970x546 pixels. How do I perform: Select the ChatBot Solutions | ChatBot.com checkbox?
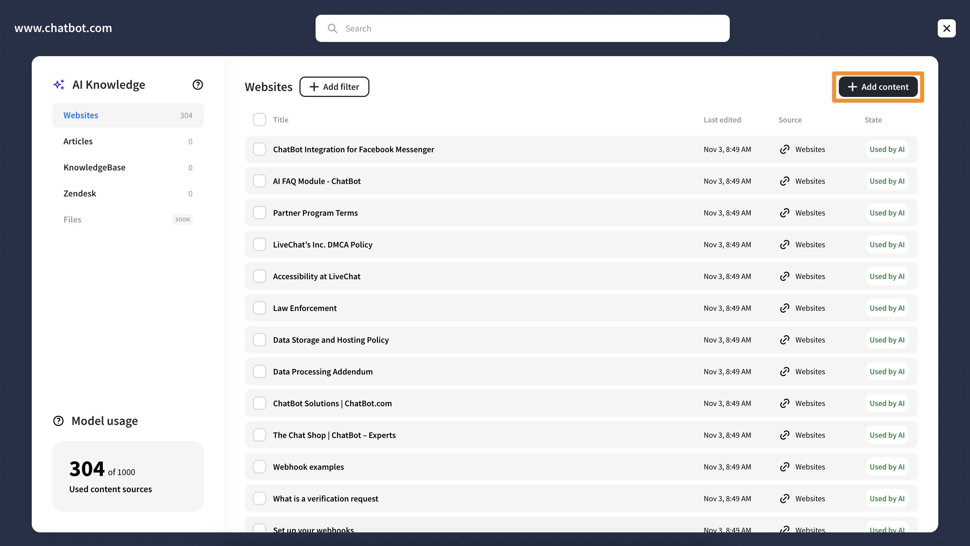tap(259, 403)
